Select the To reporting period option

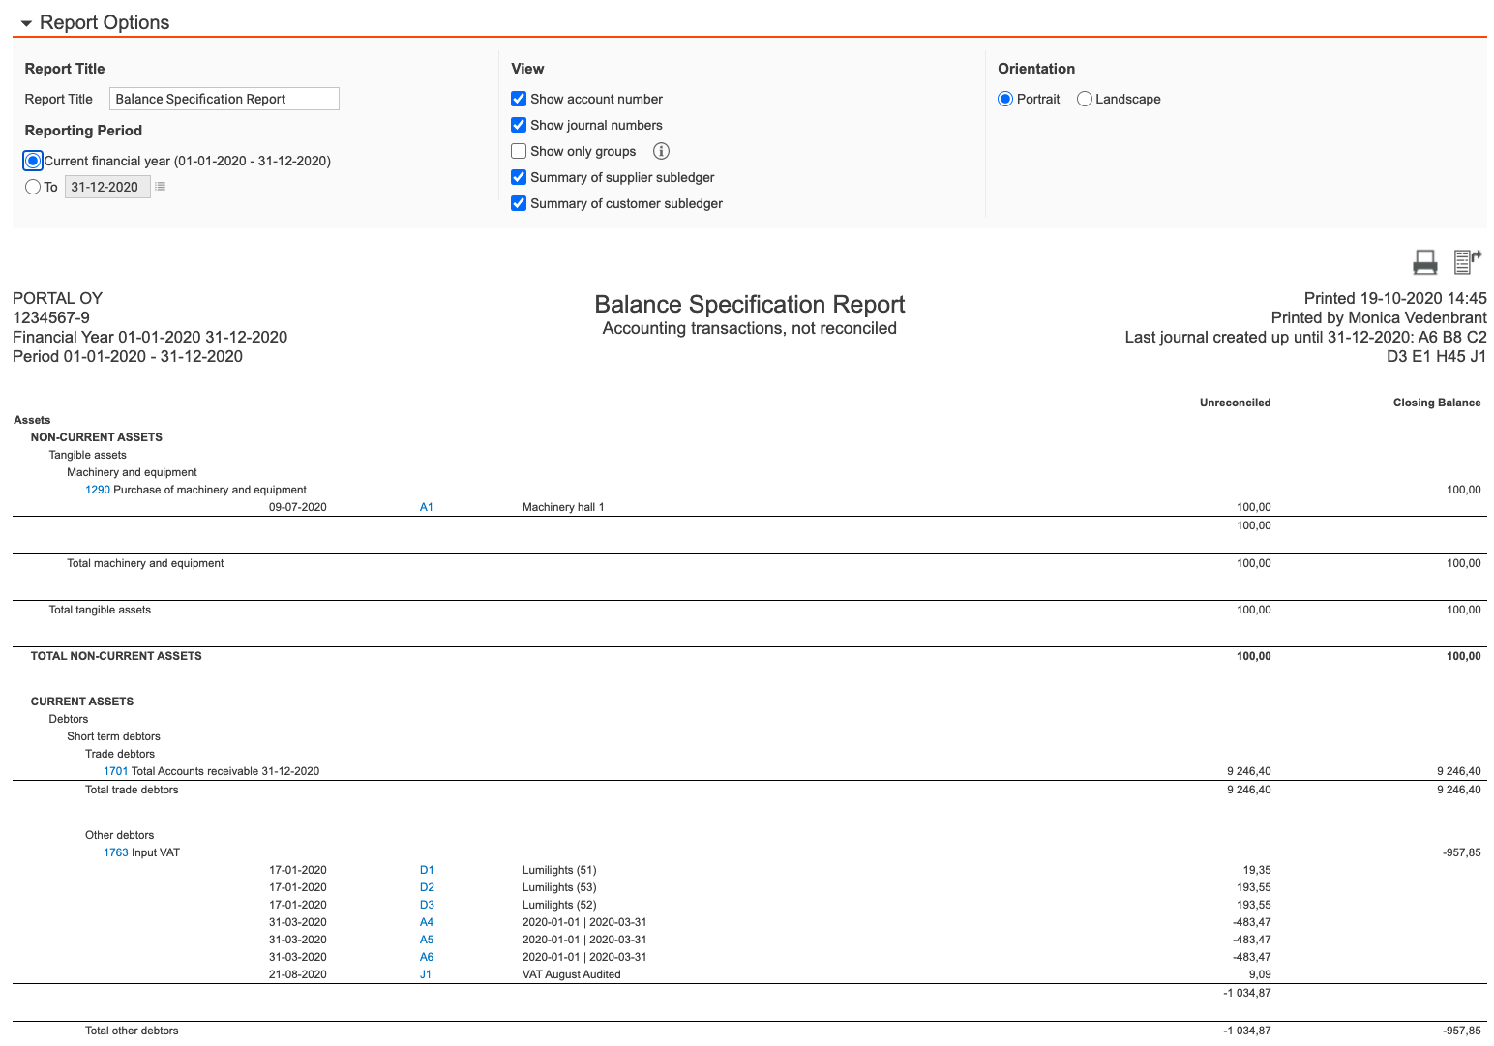pos(33,186)
